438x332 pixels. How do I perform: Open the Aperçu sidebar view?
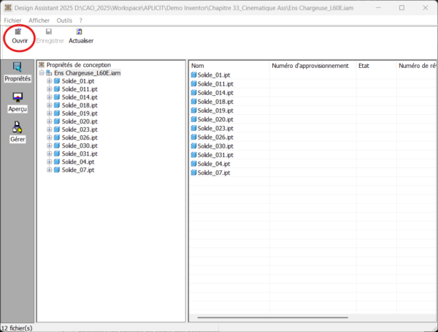click(x=17, y=98)
